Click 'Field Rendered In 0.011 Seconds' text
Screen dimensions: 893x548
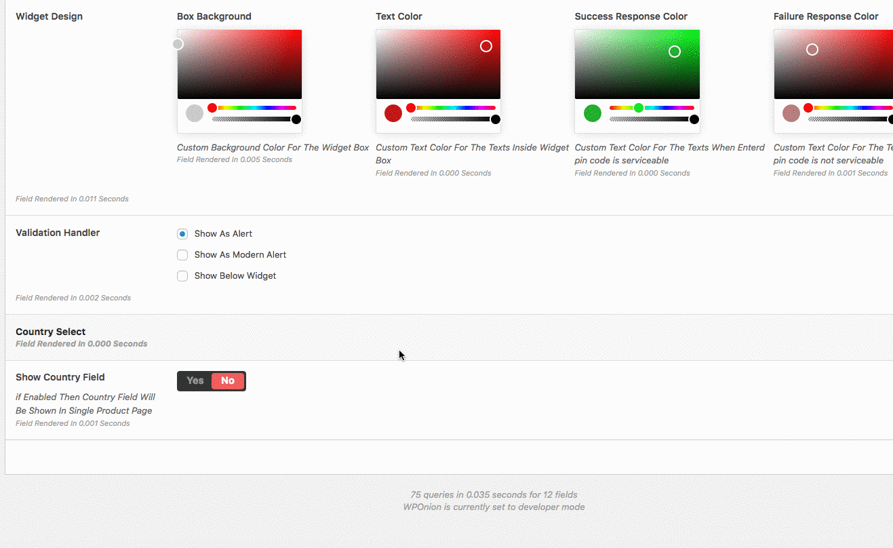pos(72,199)
